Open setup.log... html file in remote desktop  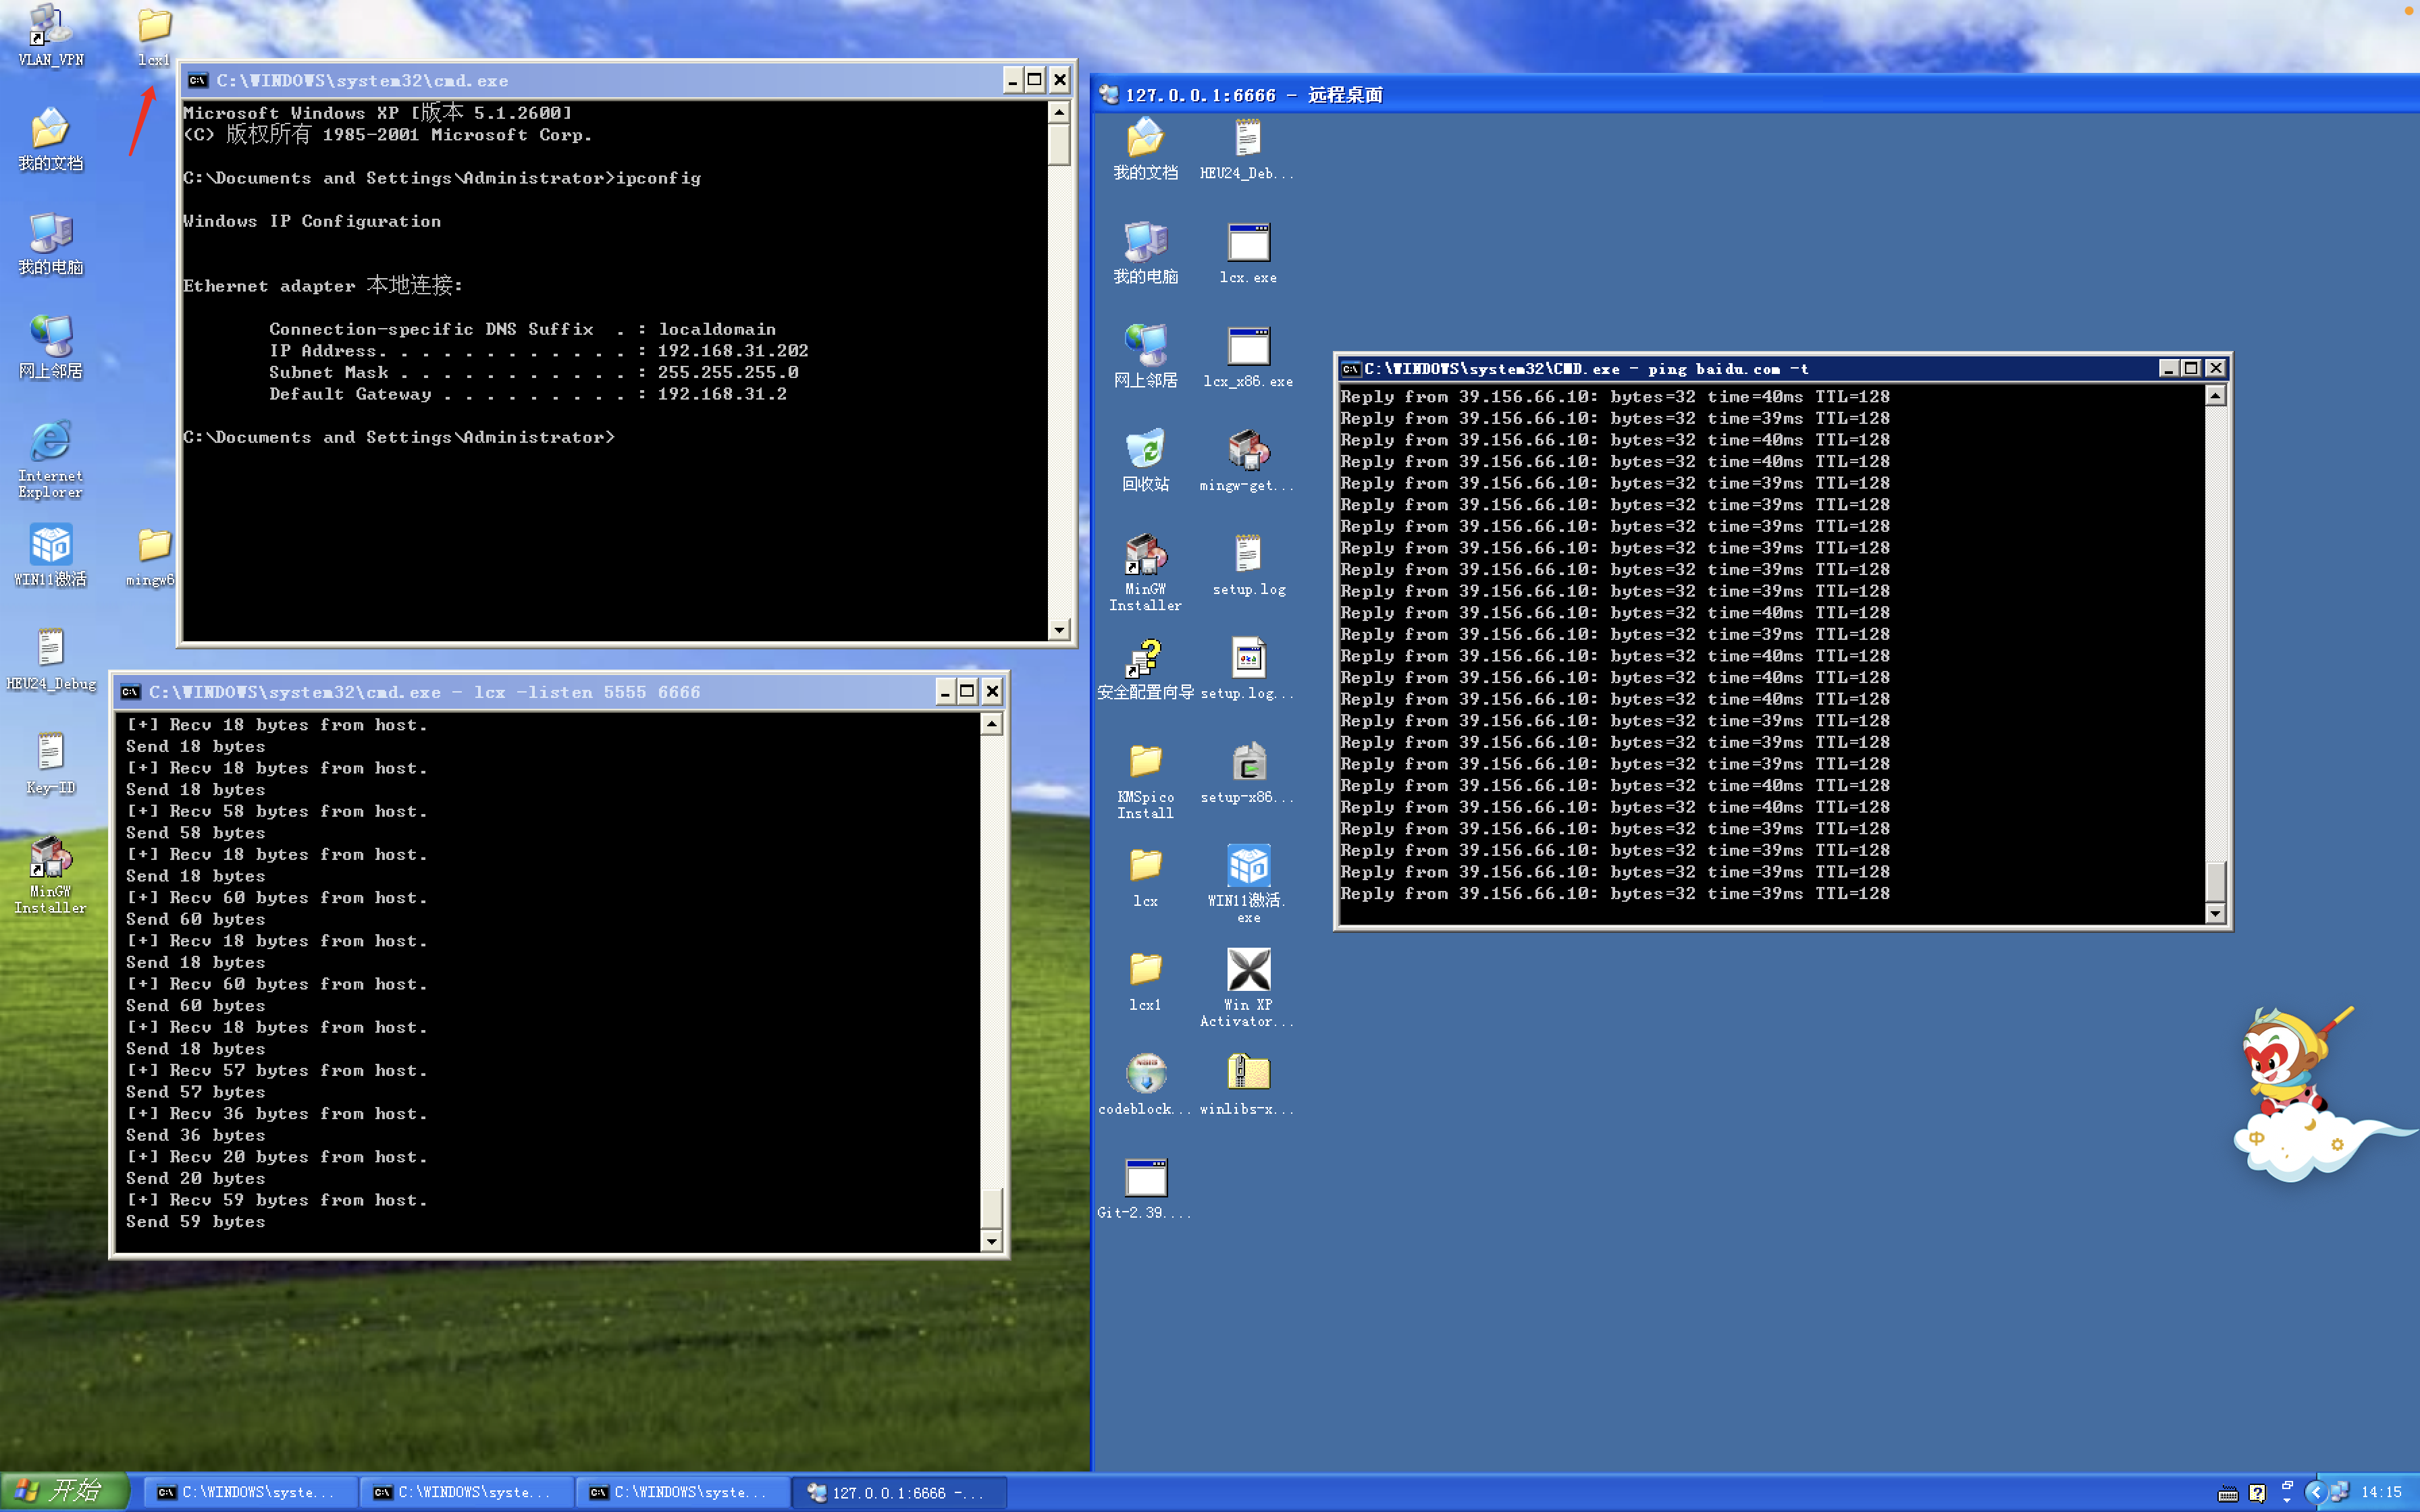[x=1247, y=669]
